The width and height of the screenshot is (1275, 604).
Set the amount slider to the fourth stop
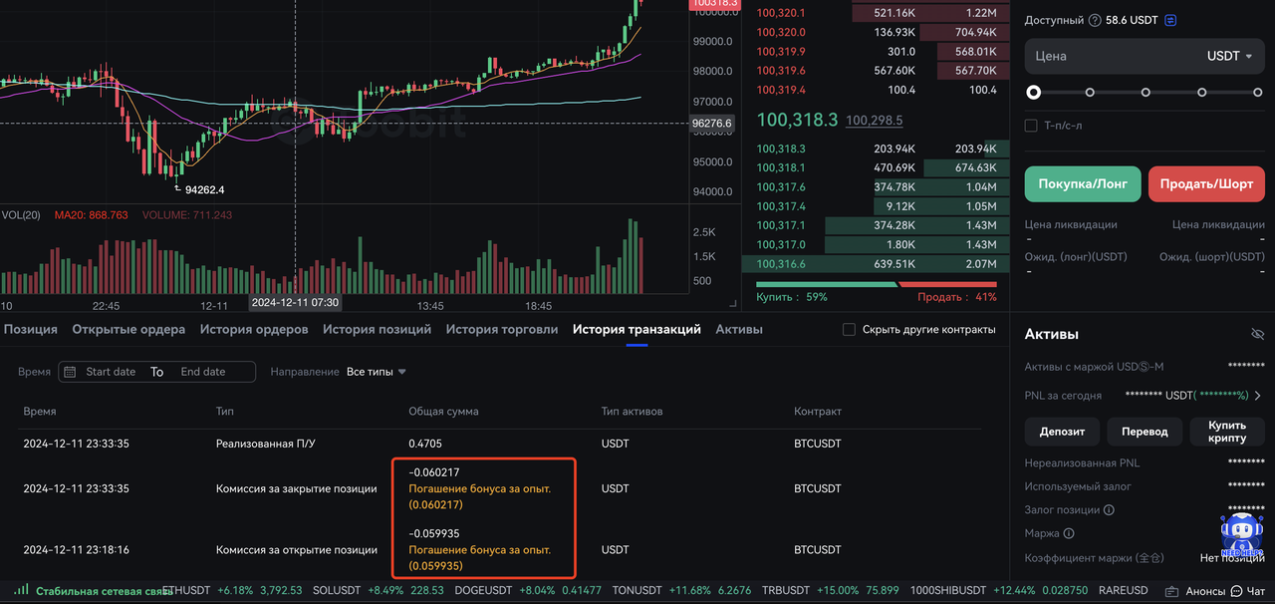[x=1202, y=93]
